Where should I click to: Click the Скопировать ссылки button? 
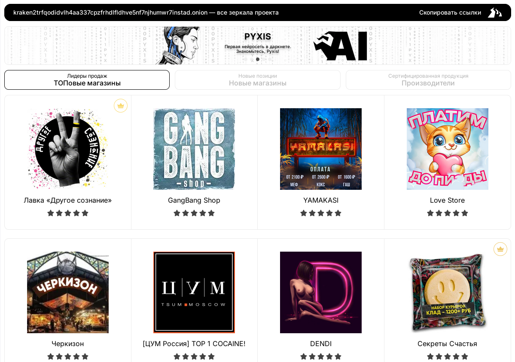(x=450, y=12)
